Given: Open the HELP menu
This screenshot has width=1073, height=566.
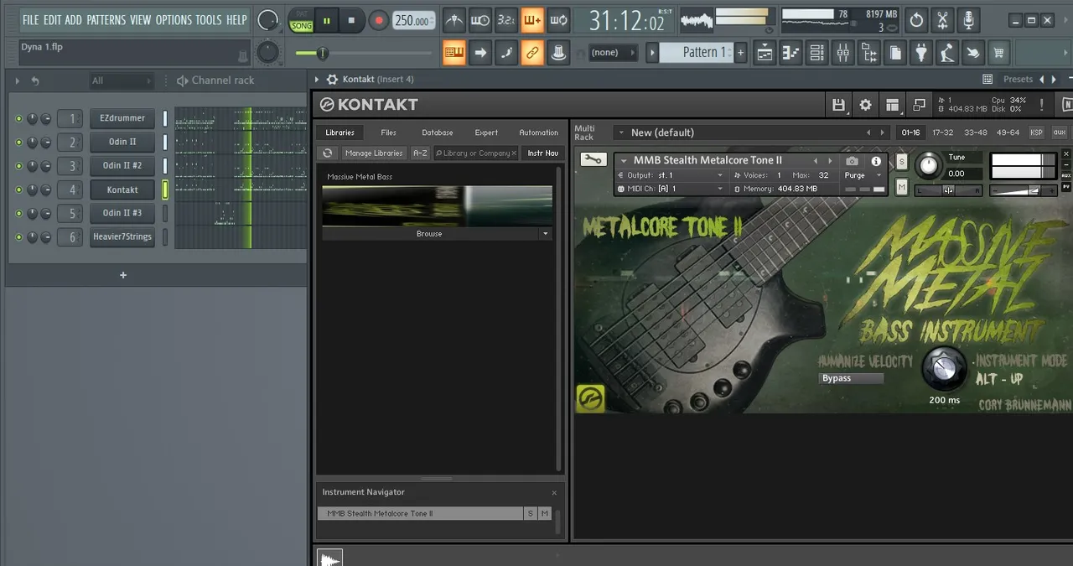Looking at the screenshot, I should (236, 19).
